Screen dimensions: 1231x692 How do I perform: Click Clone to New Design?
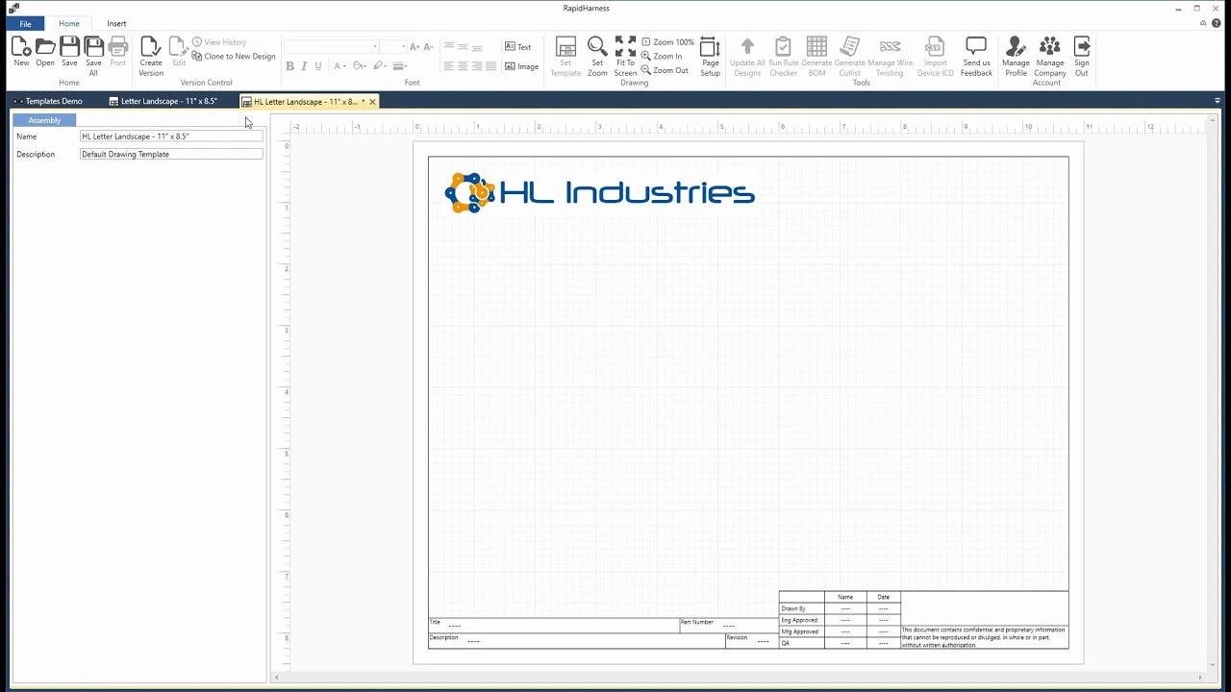tap(234, 57)
